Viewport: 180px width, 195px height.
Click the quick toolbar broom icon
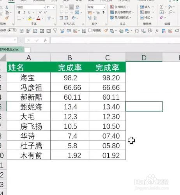(106, 31)
